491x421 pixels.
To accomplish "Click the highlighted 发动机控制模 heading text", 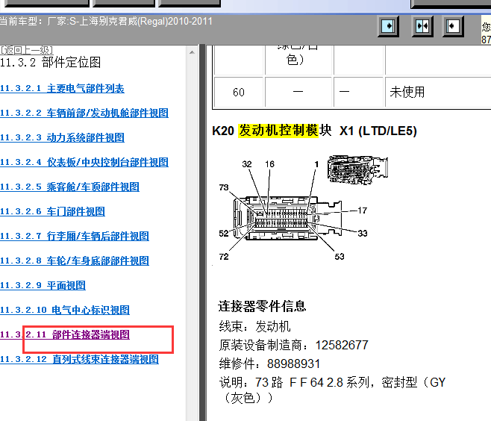I will (278, 131).
